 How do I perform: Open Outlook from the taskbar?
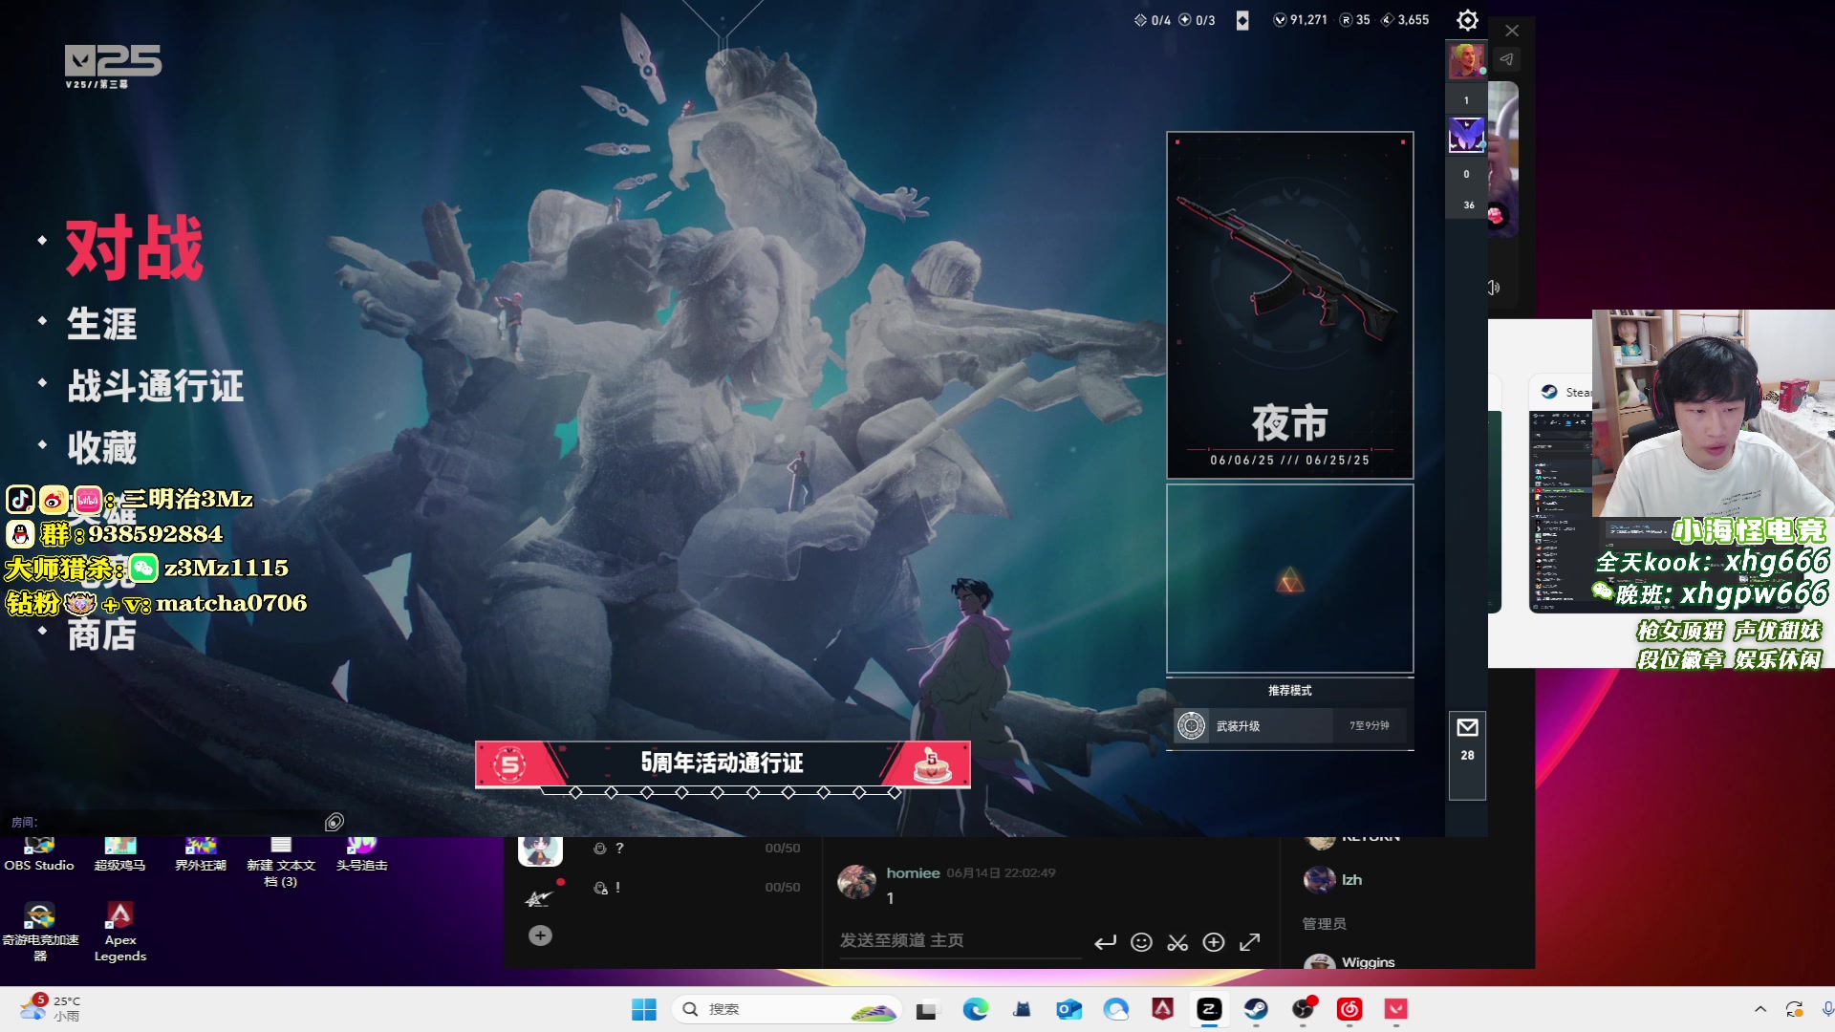[1069, 1009]
